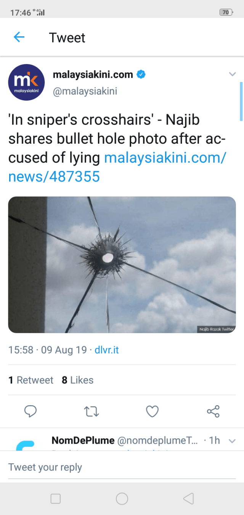Image resolution: width=244 pixels, height=515 pixels.
Task: View the 8 Likes list
Action: (77, 380)
